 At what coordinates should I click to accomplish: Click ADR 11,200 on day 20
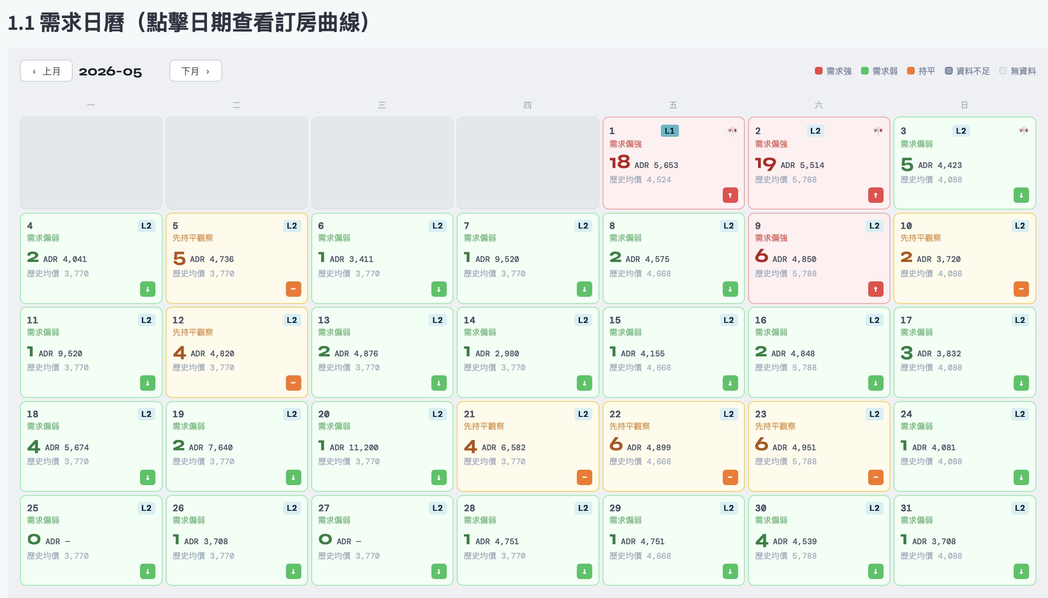(x=354, y=448)
